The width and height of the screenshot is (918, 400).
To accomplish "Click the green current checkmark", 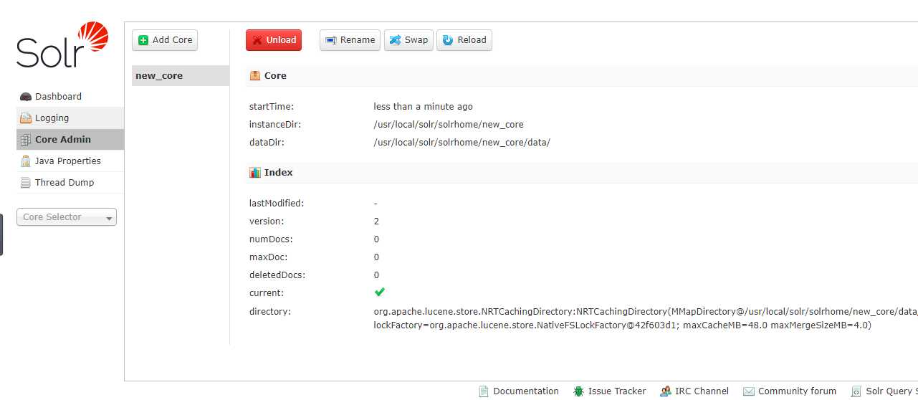I will 380,292.
